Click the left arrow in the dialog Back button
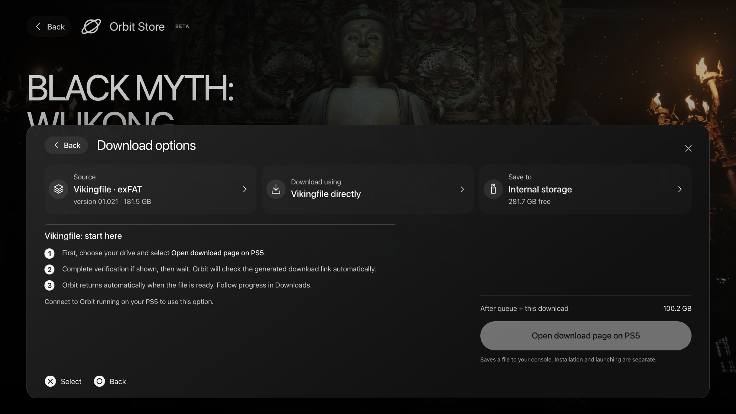Image resolution: width=736 pixels, height=414 pixels. pyautogui.click(x=56, y=145)
